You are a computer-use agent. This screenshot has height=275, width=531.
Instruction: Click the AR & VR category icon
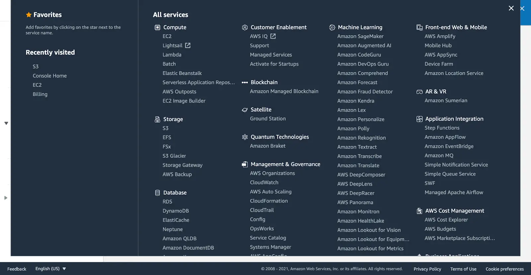[x=419, y=92]
